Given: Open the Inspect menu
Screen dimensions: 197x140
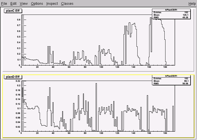Looking at the screenshot, I should (x=52, y=3).
